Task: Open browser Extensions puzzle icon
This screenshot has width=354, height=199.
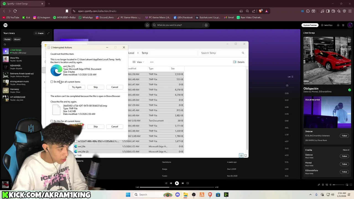Action: (308, 11)
